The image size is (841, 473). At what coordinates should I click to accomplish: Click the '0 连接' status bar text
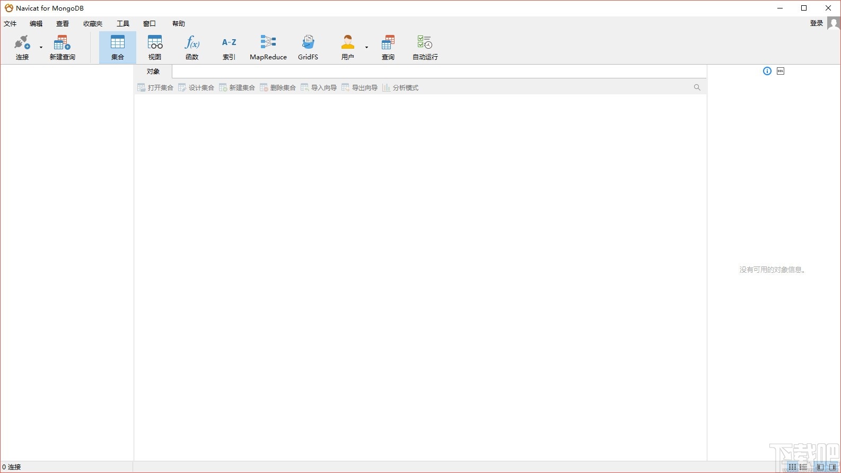[12, 467]
